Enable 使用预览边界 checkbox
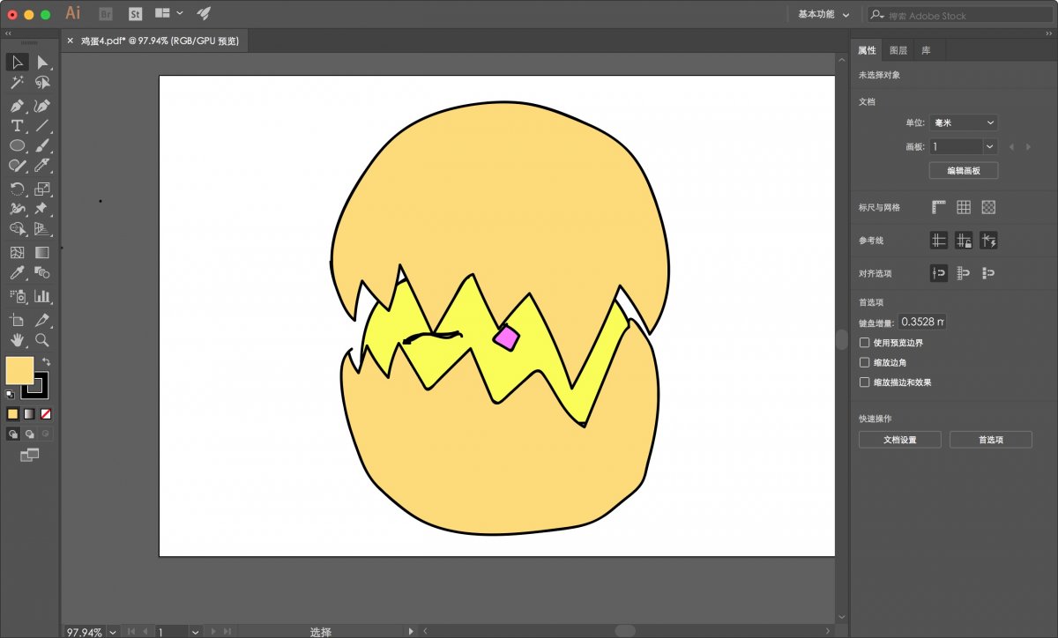Image resolution: width=1058 pixels, height=638 pixels. pos(865,342)
